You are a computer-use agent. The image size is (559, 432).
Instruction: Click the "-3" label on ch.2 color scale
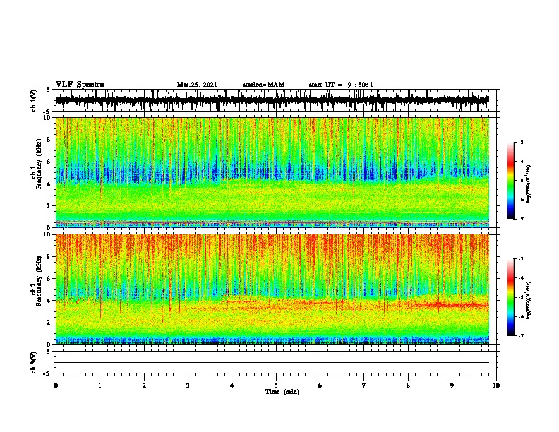tap(520, 259)
